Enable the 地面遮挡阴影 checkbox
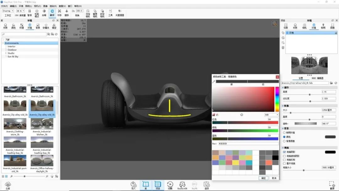Image resolution: width=339 pixels, height=191 pixels. tap(284, 156)
